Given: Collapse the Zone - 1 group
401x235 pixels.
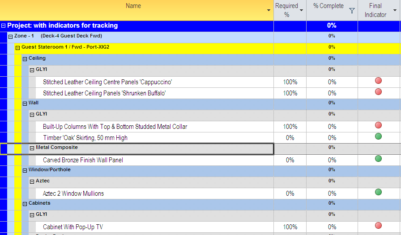Looking at the screenshot, I should [x=10, y=37].
